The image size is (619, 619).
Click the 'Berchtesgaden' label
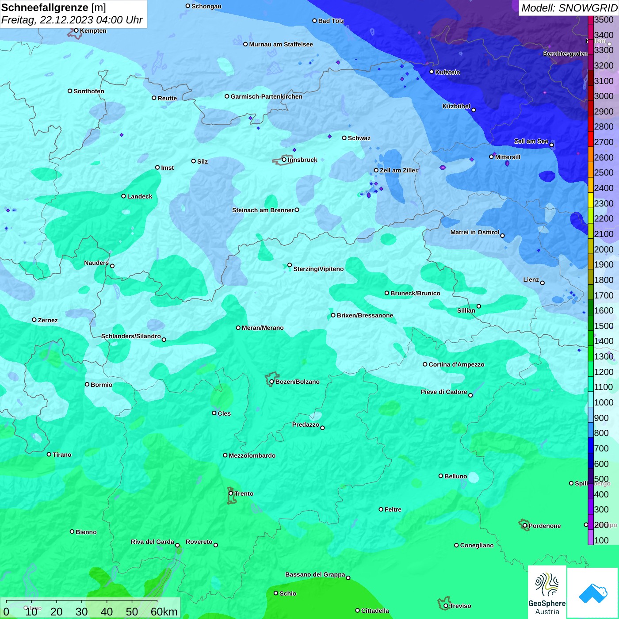tap(565, 53)
